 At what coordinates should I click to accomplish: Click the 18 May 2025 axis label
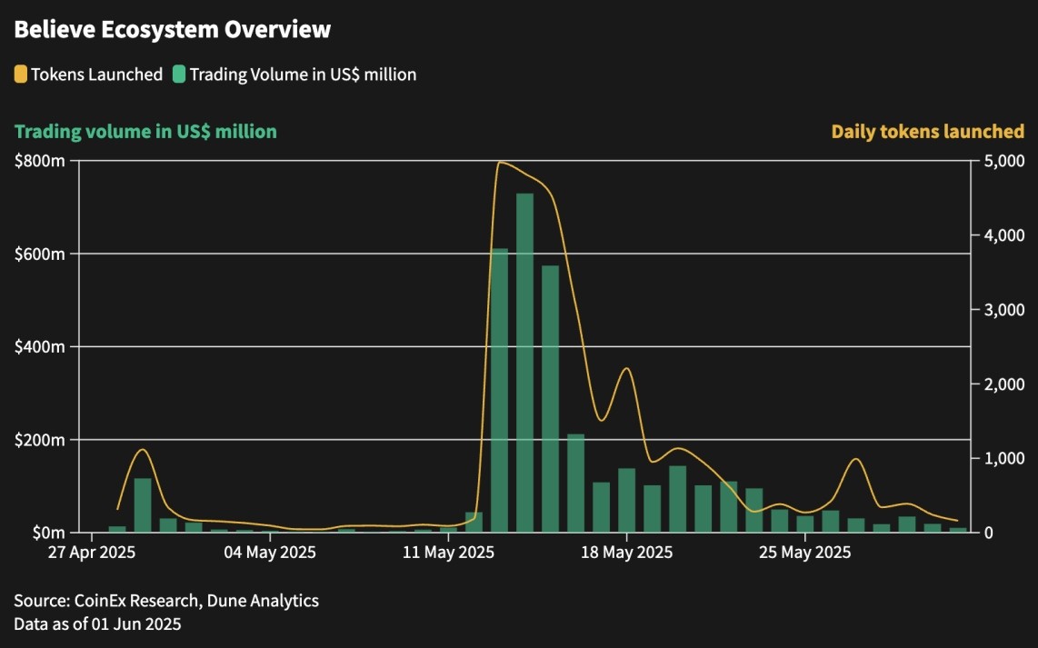626,552
